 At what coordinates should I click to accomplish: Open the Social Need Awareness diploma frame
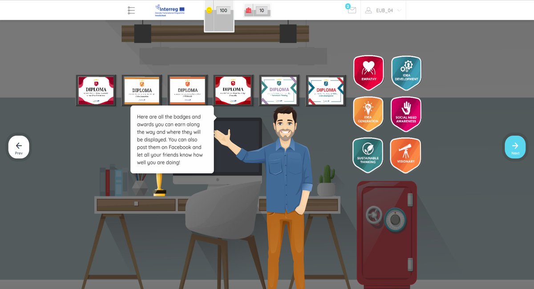96,90
